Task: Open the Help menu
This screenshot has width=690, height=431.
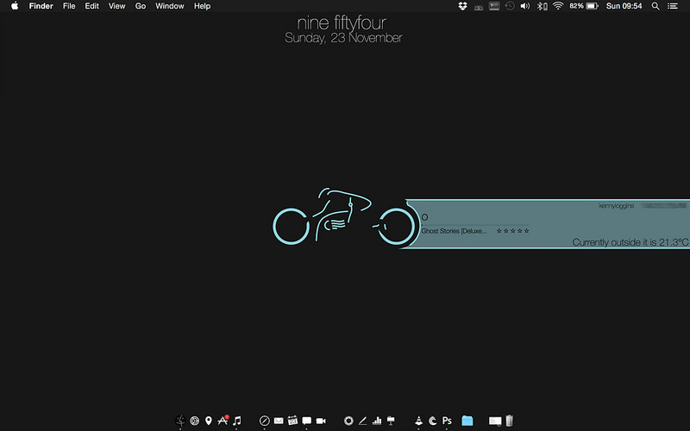Action: click(x=203, y=6)
